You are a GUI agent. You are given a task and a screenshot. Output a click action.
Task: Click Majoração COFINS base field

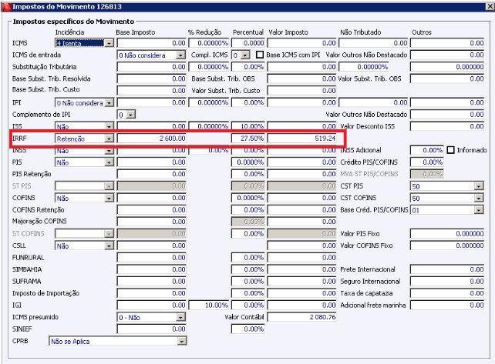tap(152, 222)
